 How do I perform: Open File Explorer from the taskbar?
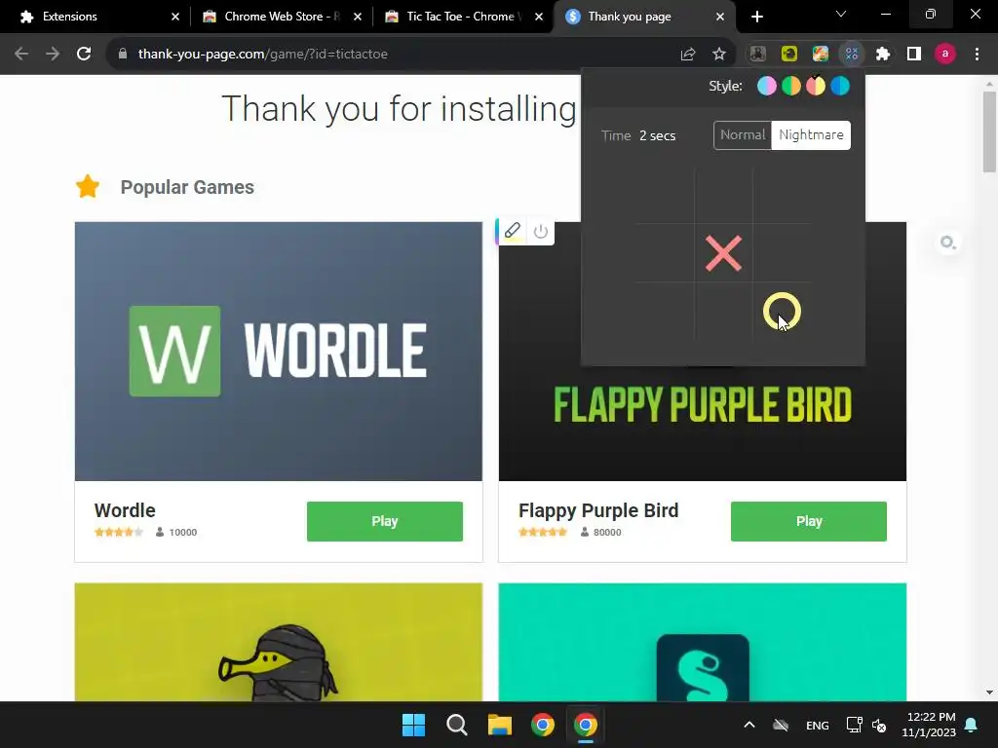(x=500, y=725)
